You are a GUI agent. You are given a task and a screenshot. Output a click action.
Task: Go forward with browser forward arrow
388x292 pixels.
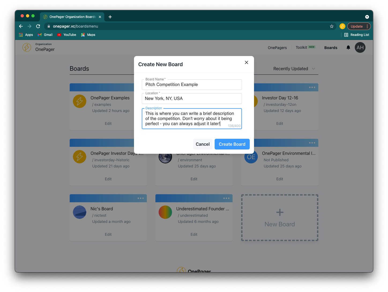tap(29, 26)
